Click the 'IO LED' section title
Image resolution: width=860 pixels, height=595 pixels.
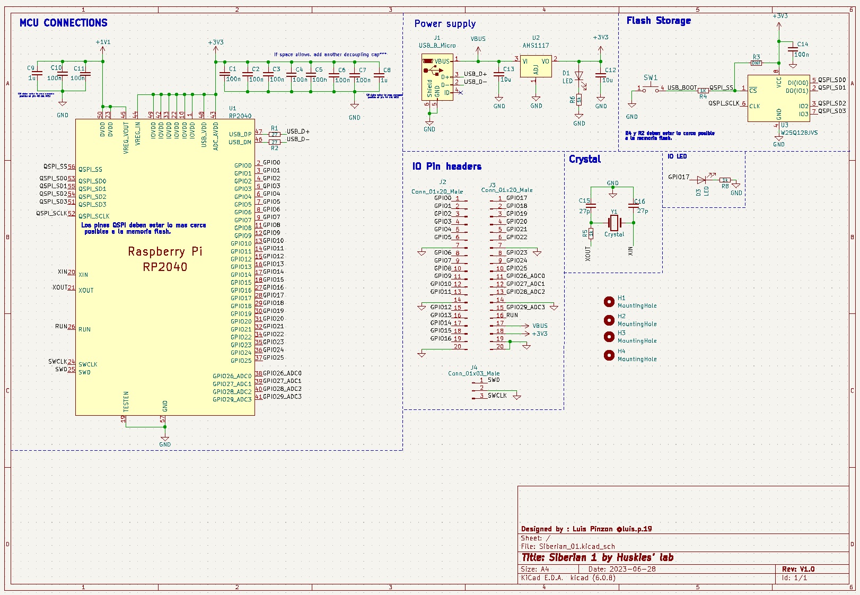(x=677, y=156)
